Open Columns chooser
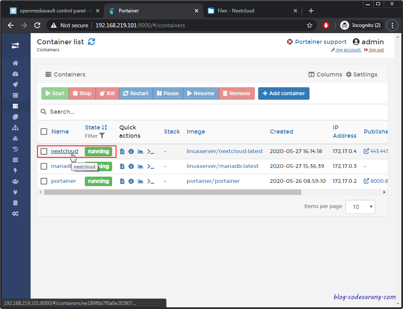The image size is (403, 309). [325, 74]
